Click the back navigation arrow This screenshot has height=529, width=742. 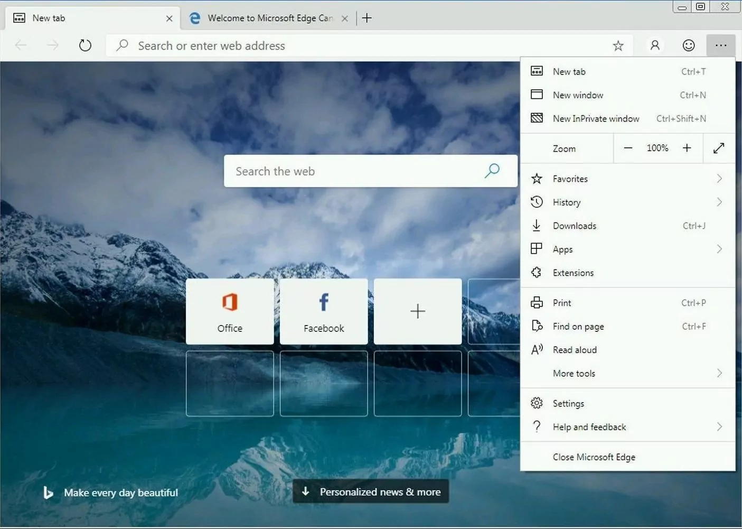point(21,45)
